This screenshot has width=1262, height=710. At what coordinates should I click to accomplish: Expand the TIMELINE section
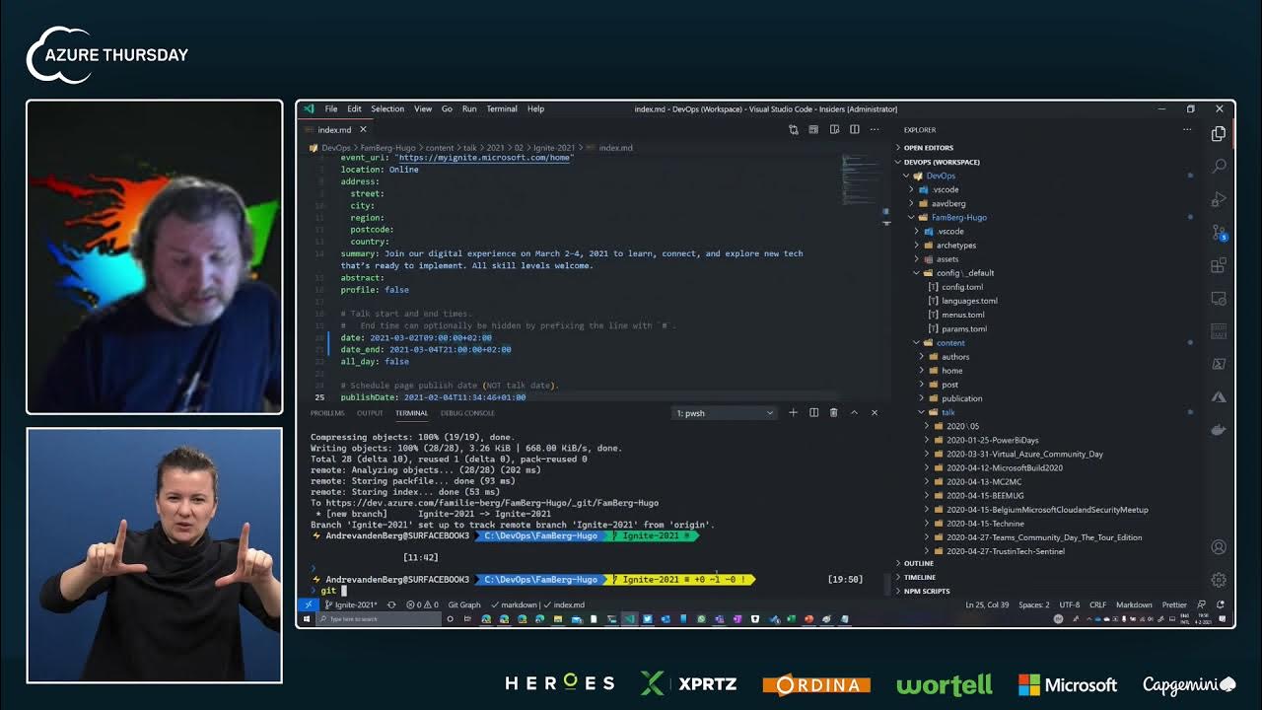pyautogui.click(x=920, y=577)
